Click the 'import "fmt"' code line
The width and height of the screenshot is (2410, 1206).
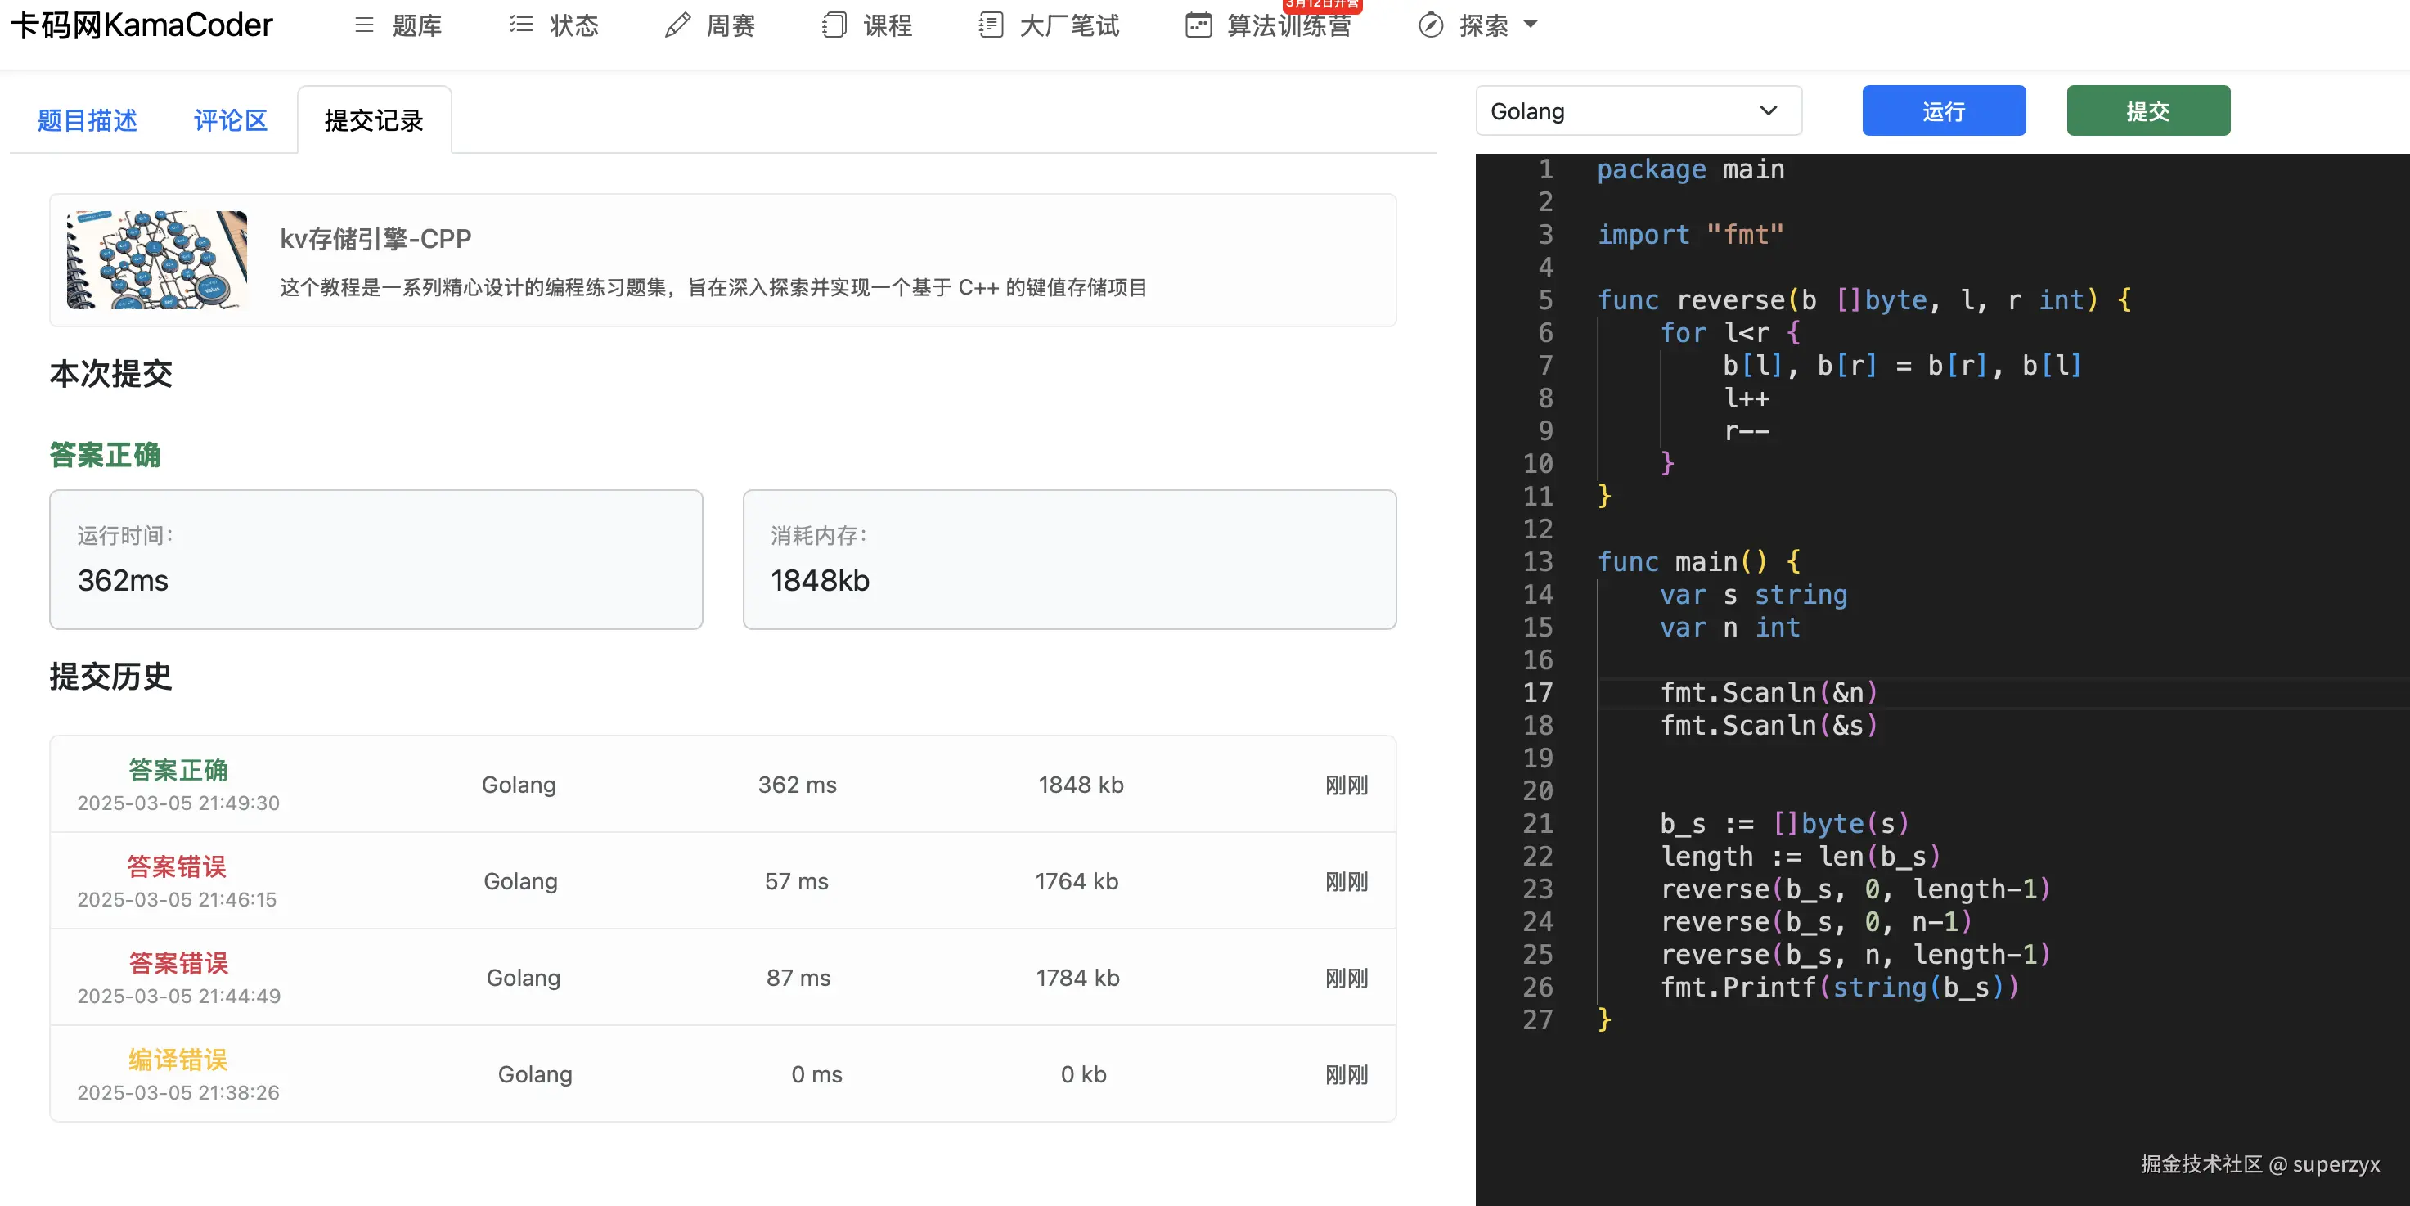click(x=1691, y=235)
